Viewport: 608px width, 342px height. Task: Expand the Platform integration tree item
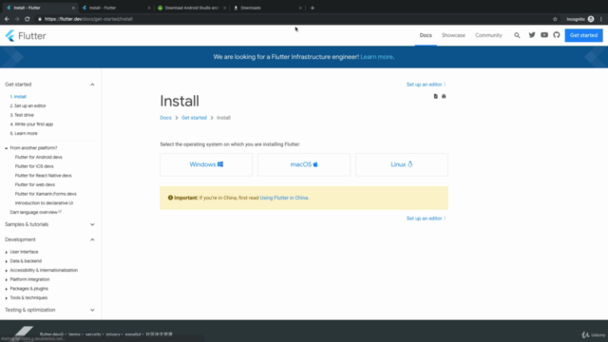point(7,279)
